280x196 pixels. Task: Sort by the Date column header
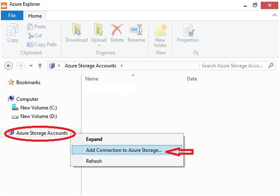[x=192, y=79]
